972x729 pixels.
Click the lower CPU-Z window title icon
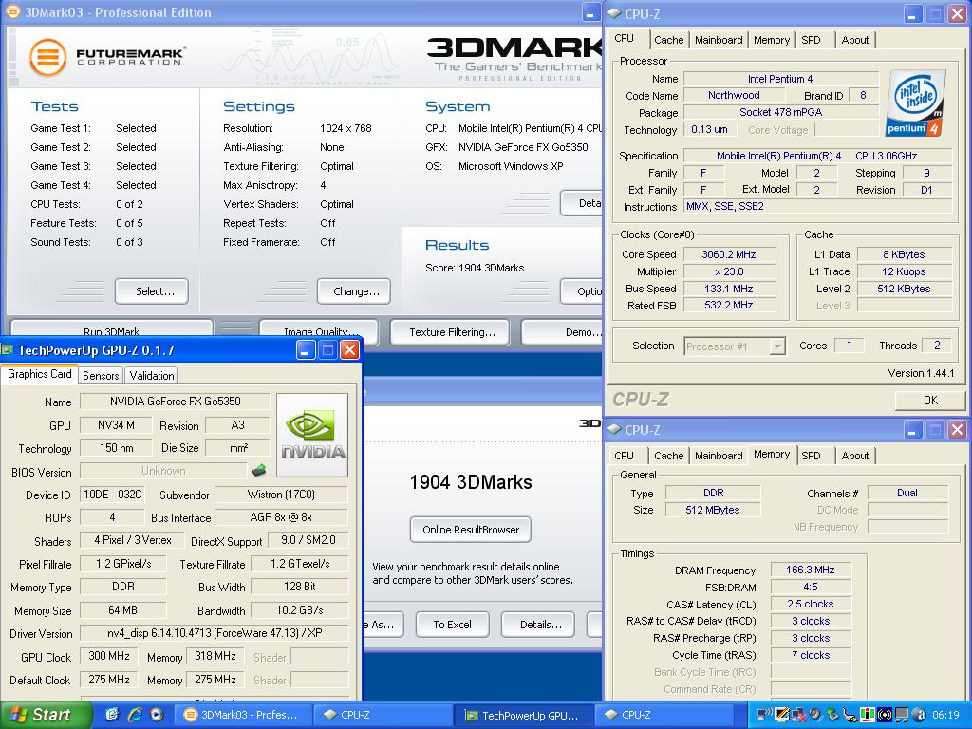(x=614, y=429)
